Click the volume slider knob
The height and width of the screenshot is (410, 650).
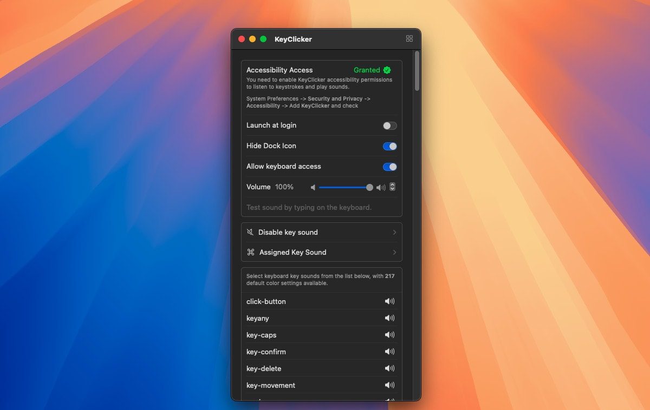(x=369, y=187)
